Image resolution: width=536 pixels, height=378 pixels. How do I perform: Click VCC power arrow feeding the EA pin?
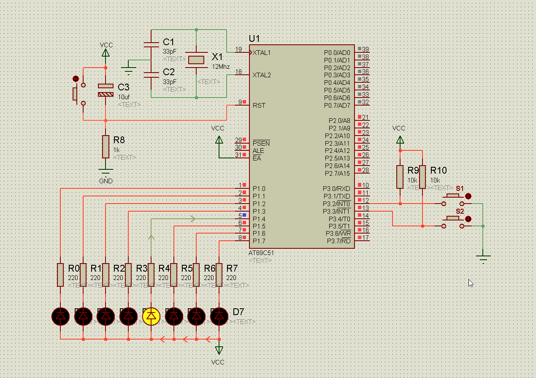(x=219, y=140)
